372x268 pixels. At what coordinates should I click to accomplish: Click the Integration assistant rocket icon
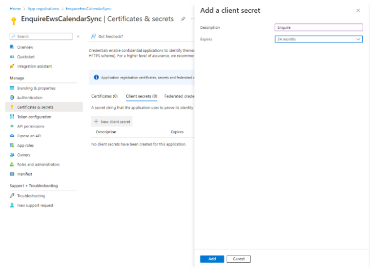pos(12,66)
